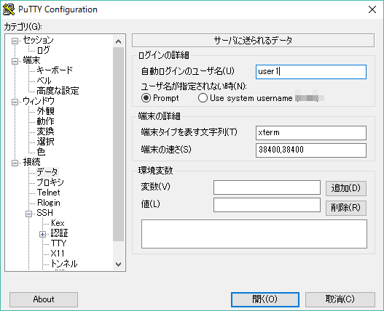Image resolution: width=384 pixels, height=311 pixels.
Task: Focus the auto-login username field
Action: click(311, 72)
